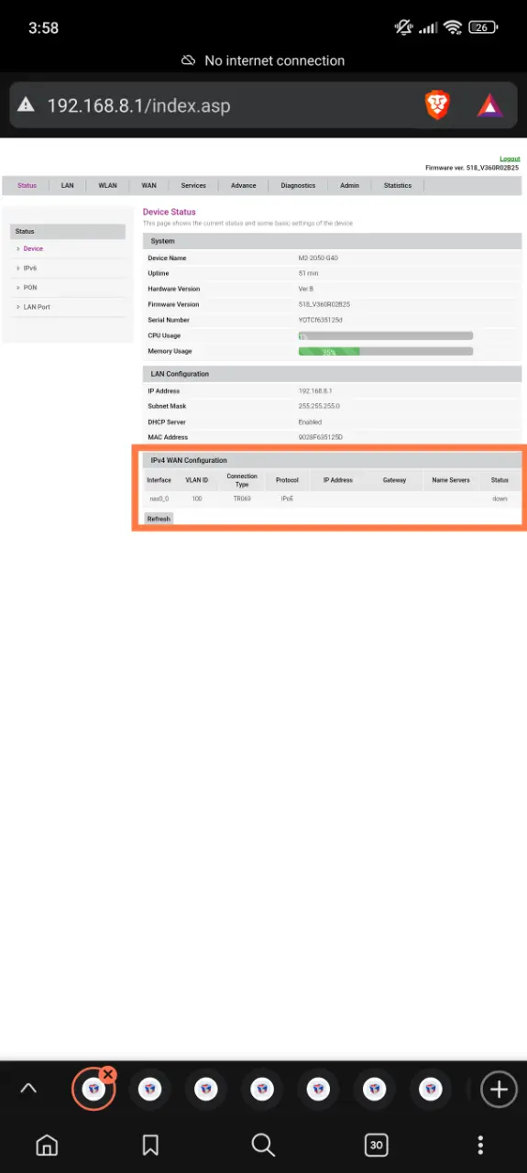Select Device in the Status sidebar
Image resolution: width=527 pixels, height=1173 pixels.
click(x=33, y=248)
